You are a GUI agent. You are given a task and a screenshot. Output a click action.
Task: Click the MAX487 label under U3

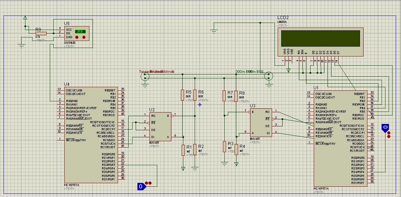[x=255, y=139]
